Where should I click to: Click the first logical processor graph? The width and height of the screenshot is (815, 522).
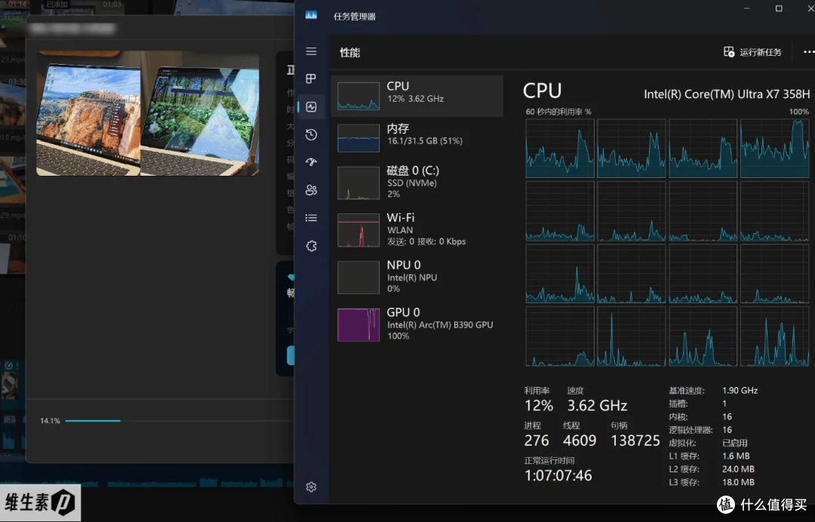tap(560, 149)
